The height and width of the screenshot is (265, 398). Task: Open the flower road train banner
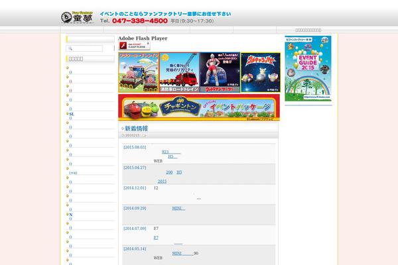point(139,72)
